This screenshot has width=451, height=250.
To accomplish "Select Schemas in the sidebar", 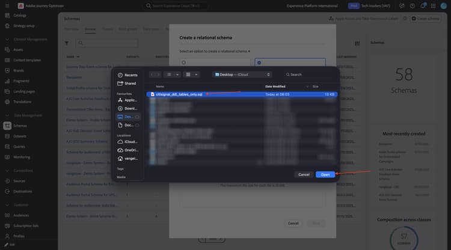I will point(20,126).
